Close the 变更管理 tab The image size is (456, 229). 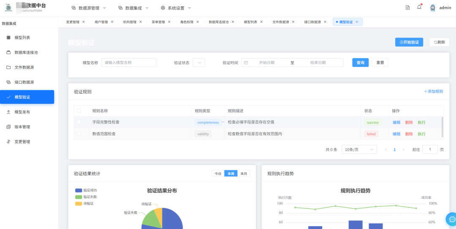coord(84,22)
